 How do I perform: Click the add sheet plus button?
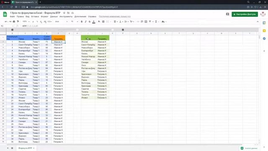(x=8, y=148)
